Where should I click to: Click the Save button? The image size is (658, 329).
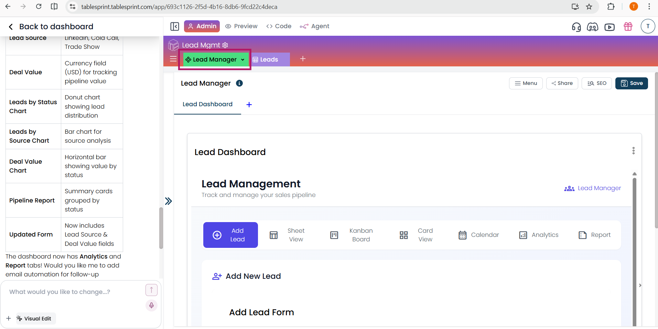point(631,83)
